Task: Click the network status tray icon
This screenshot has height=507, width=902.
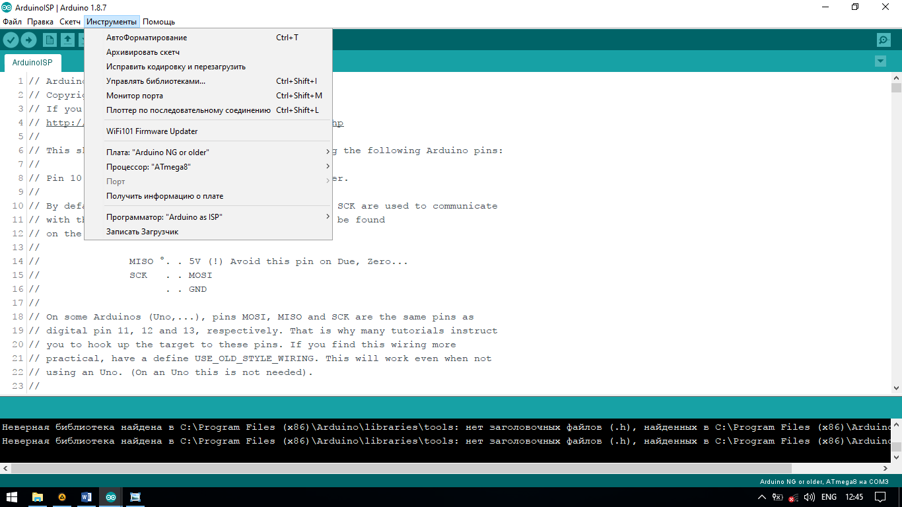Action: [793, 498]
